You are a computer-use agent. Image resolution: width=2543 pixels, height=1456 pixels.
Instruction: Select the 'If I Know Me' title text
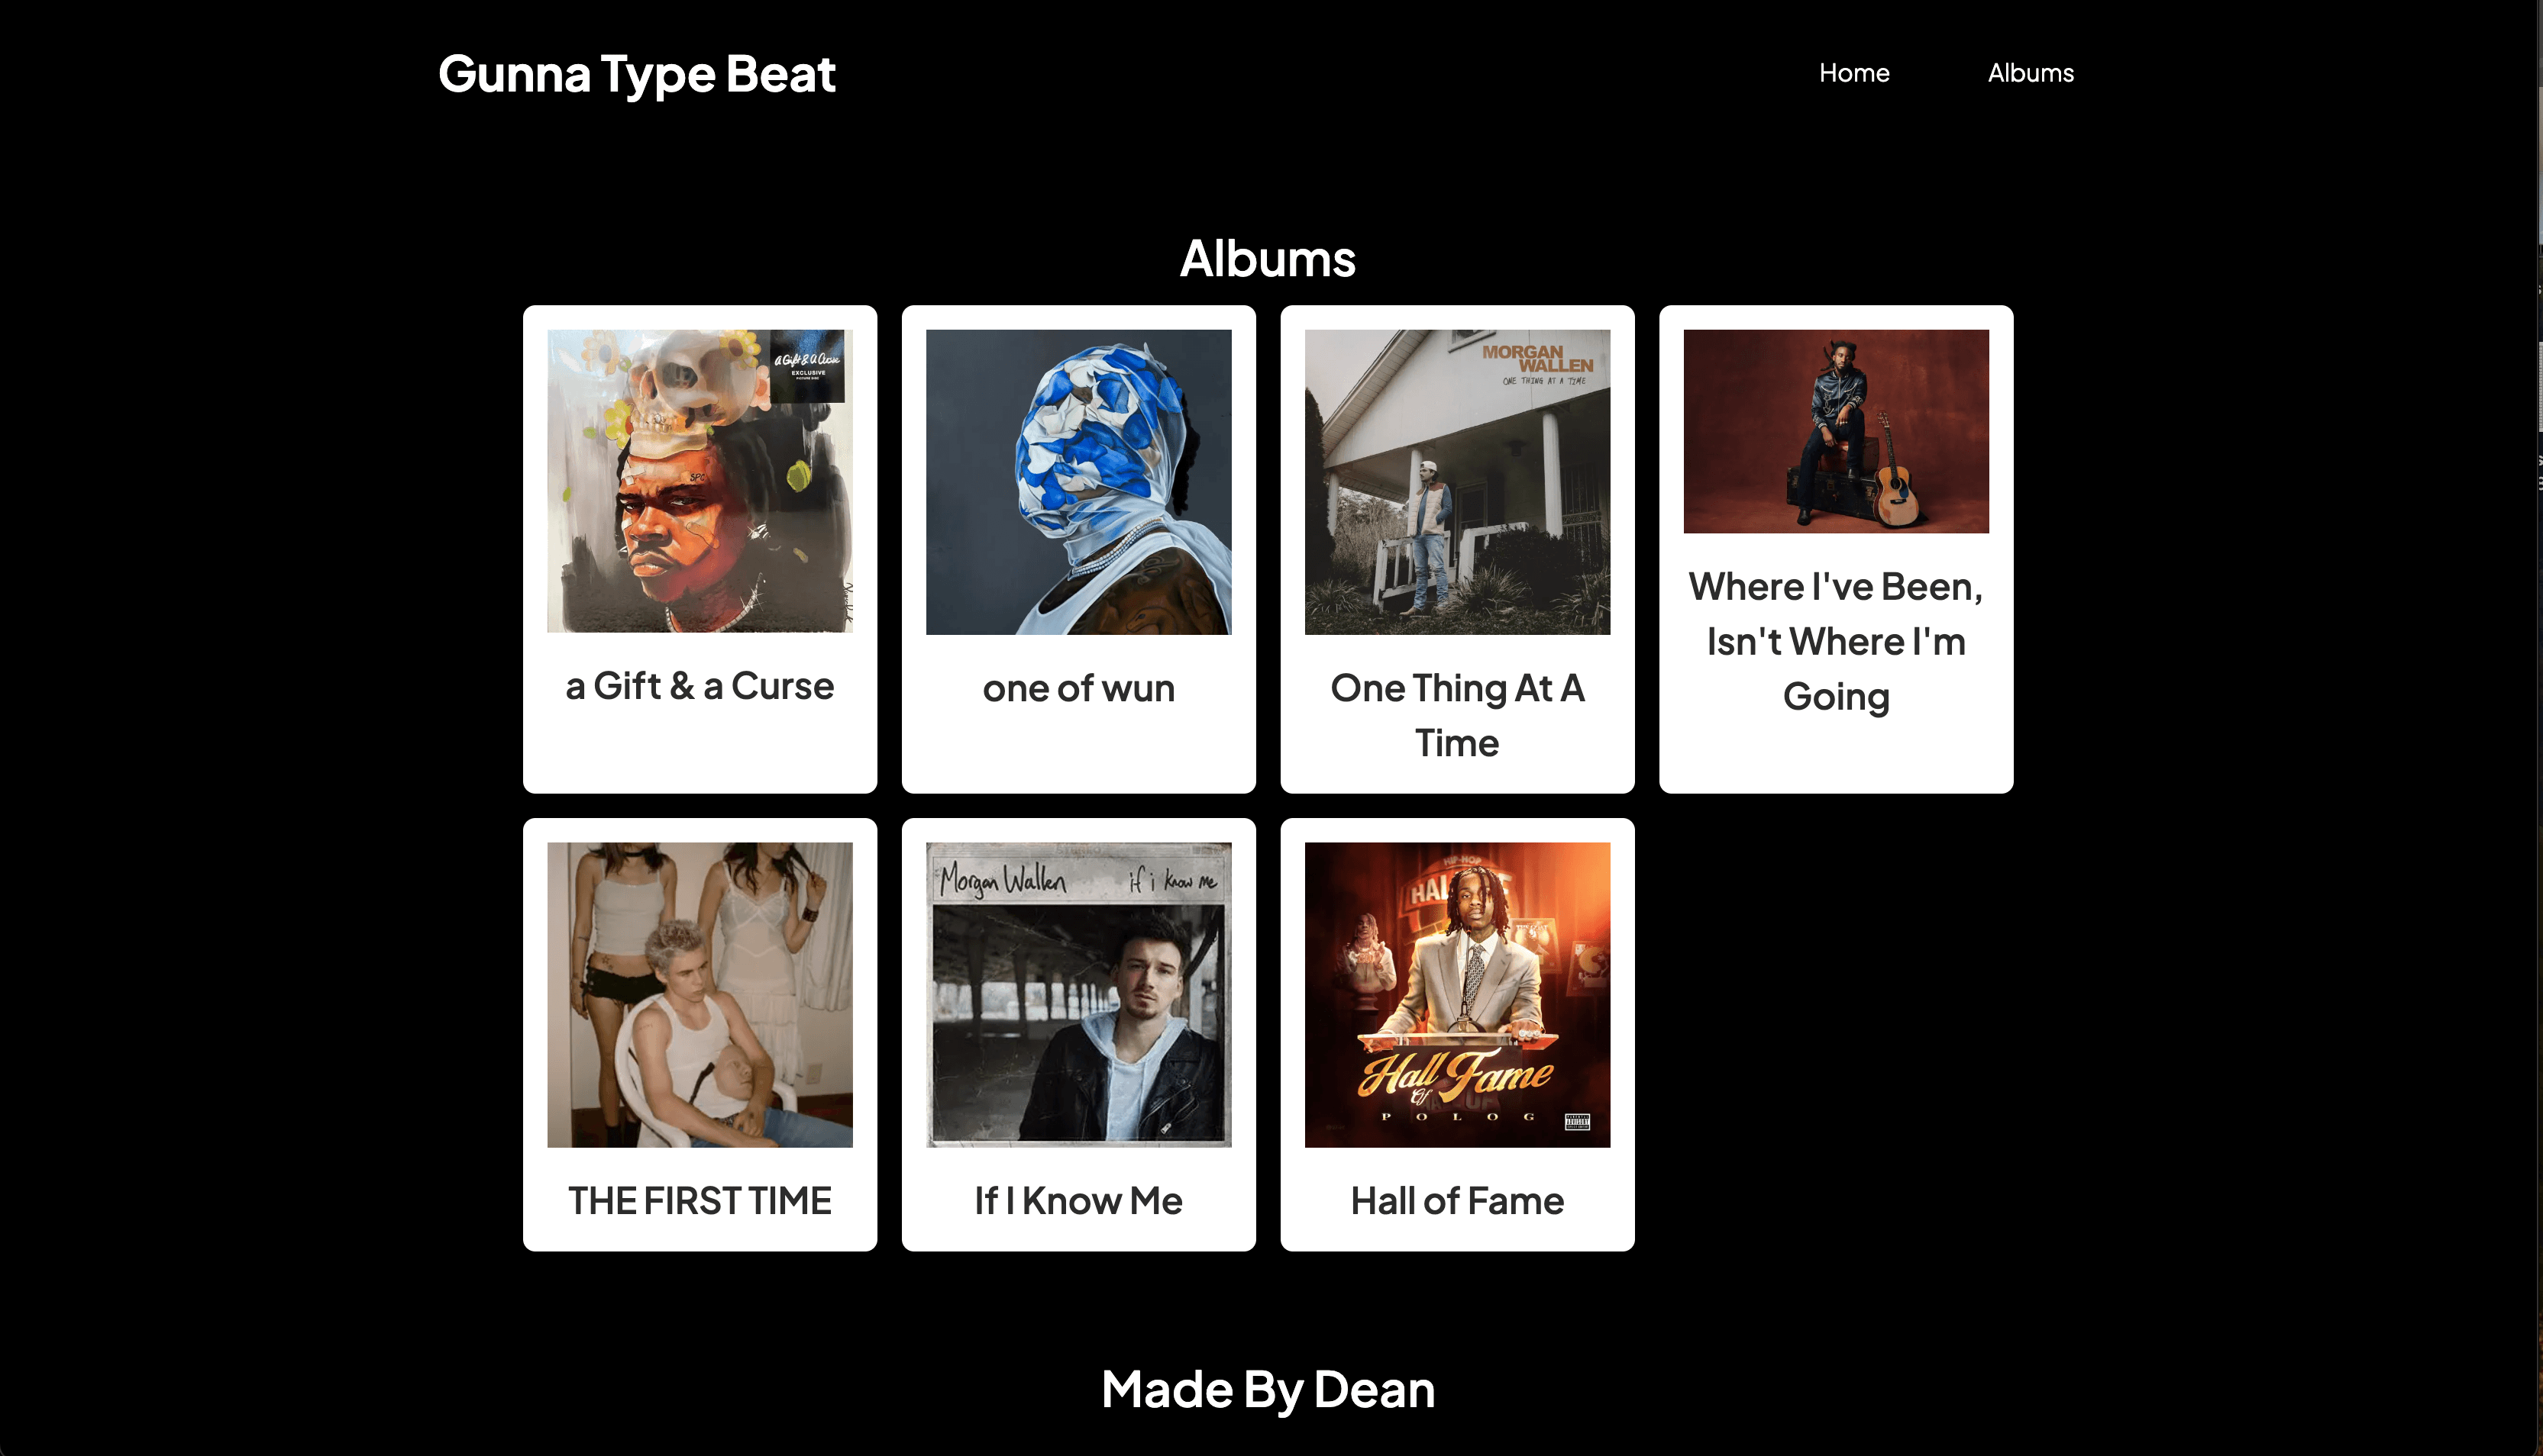pos(1078,1200)
